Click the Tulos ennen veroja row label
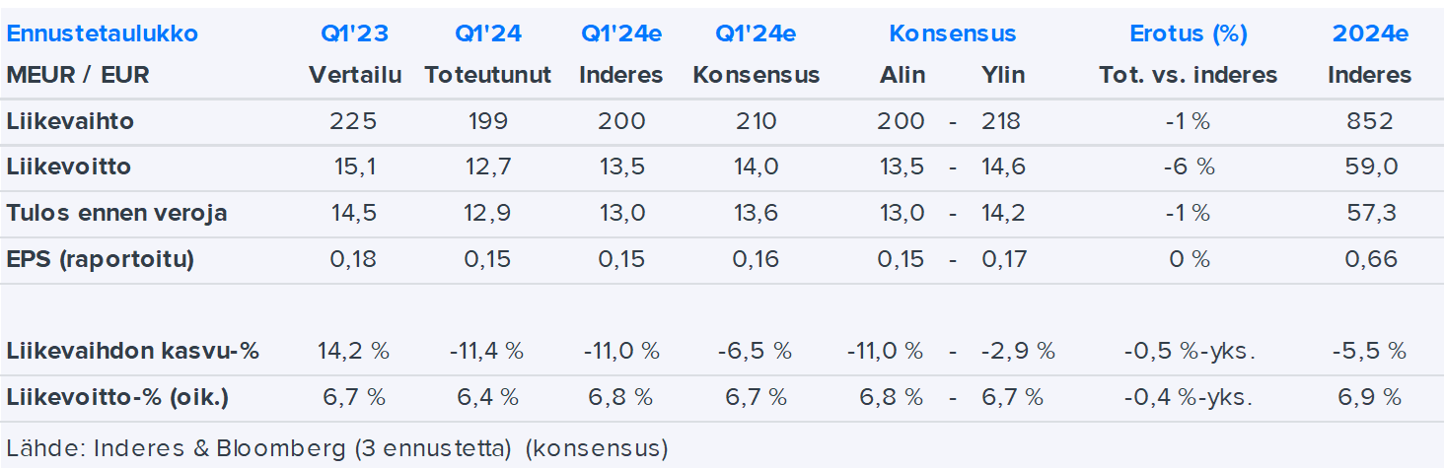 click(117, 213)
